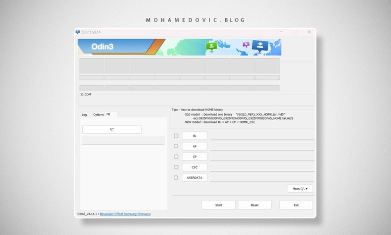Choose a CP file with CP button
Image resolution: width=391 pixels, height=235 pixels.
[194, 156]
